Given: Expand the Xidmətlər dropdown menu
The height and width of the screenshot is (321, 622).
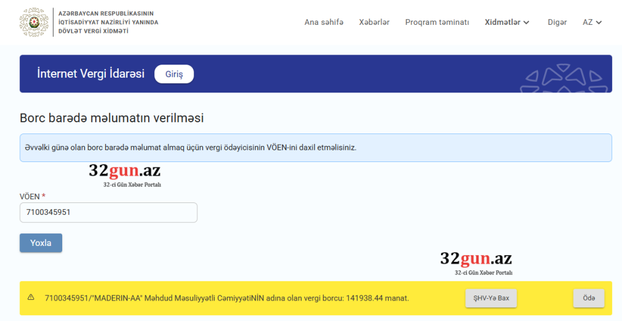Looking at the screenshot, I should (507, 22).
